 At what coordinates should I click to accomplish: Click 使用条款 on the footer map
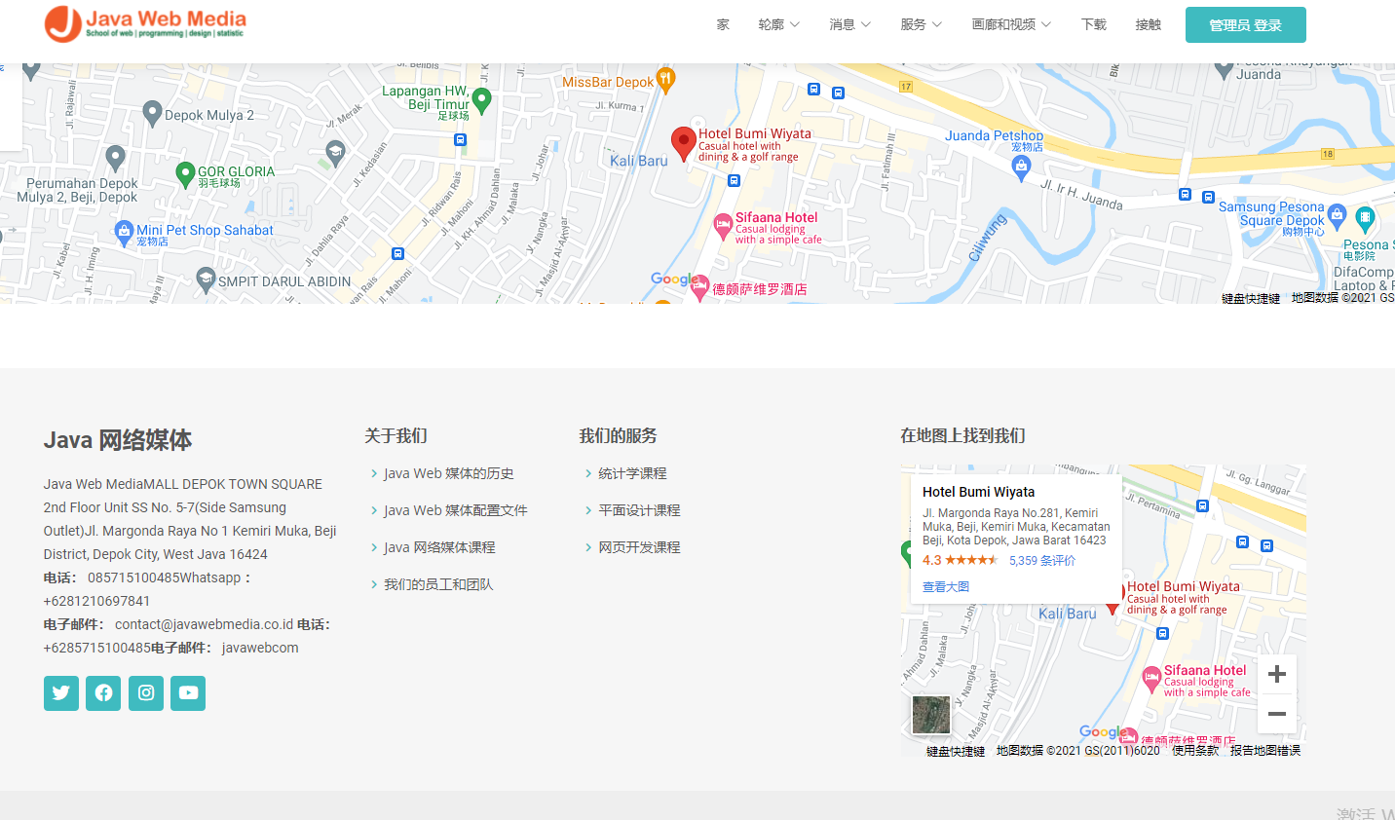tap(1195, 751)
